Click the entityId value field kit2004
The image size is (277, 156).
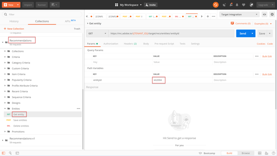[x=182, y=80]
